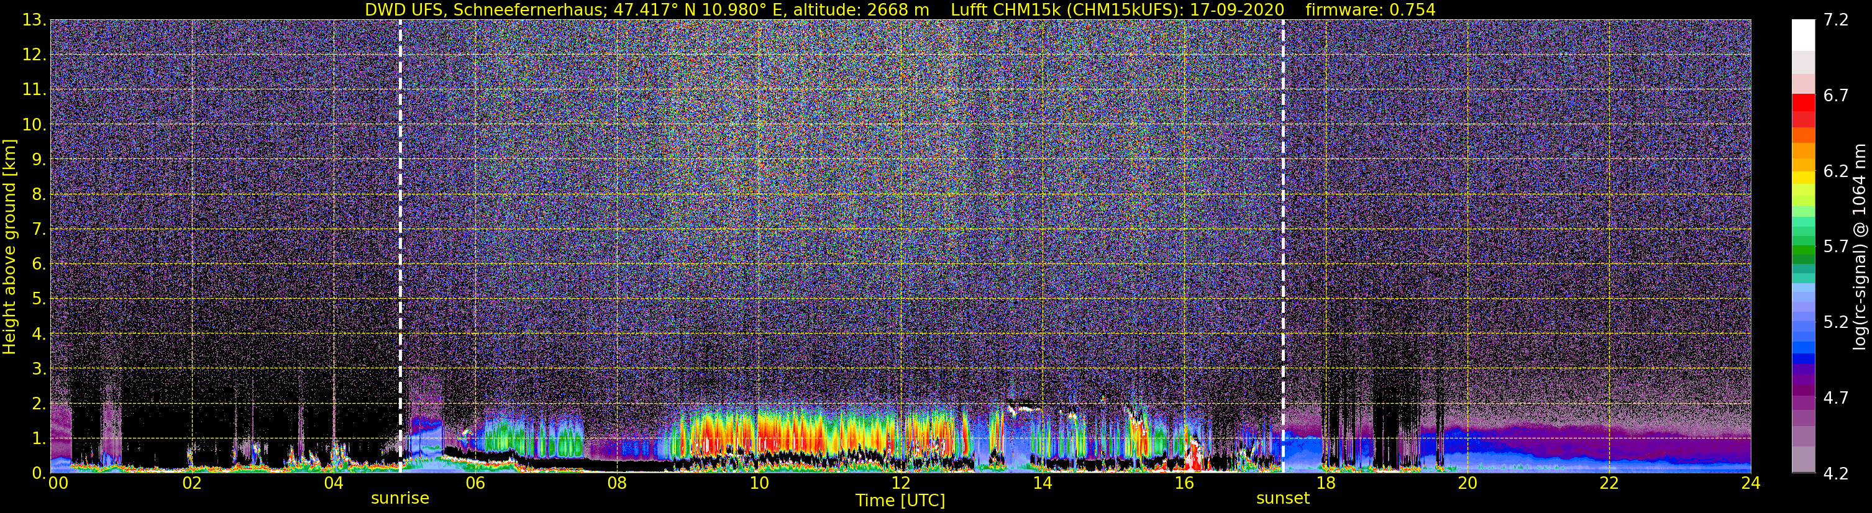Screen dimensions: 1872x513
Task: Click the x-axis tick label 18
Action: [x=1325, y=483]
